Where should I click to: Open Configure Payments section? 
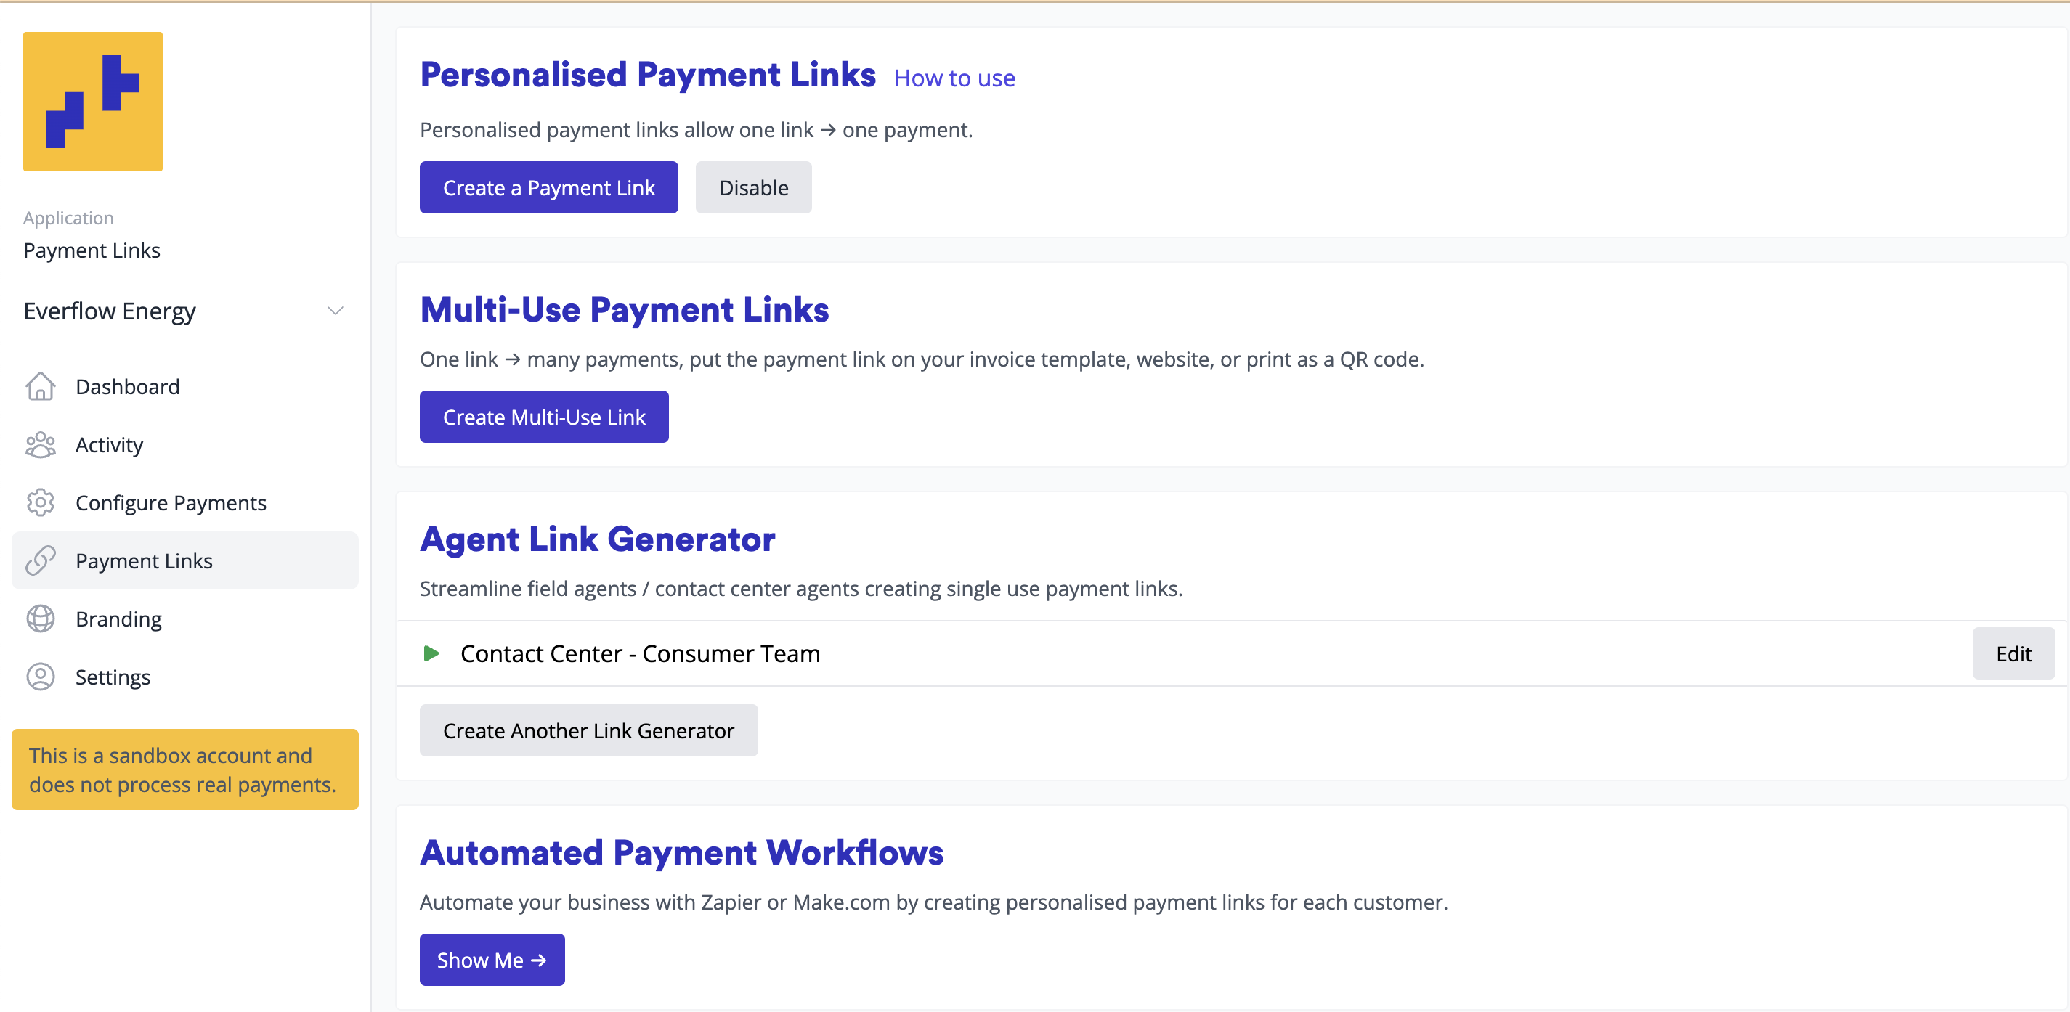tap(171, 503)
